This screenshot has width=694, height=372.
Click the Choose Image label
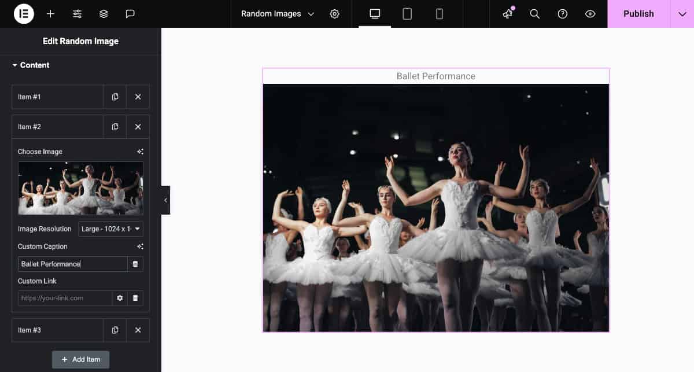[x=40, y=152]
